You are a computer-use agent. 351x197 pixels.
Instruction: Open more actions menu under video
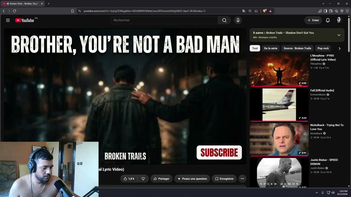coord(242,179)
